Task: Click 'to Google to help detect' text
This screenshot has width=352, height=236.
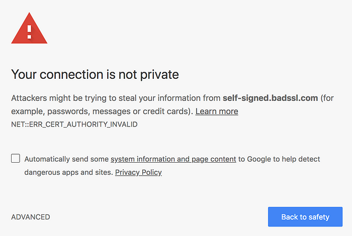Action: point(279,159)
